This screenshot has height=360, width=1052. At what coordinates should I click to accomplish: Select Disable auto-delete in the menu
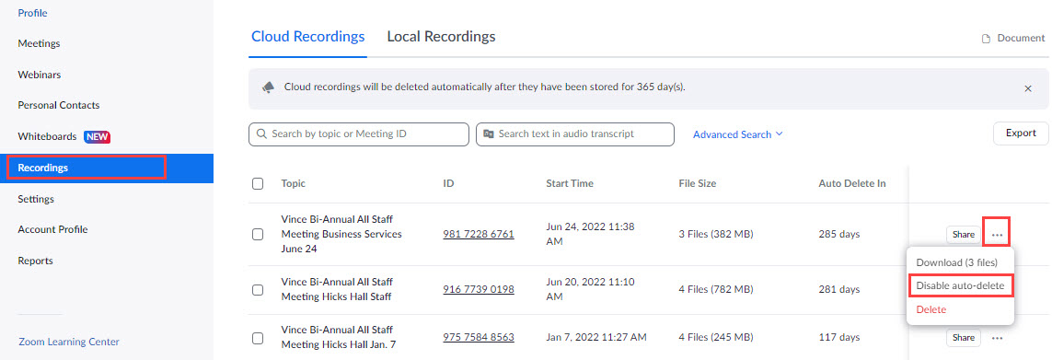(x=960, y=285)
